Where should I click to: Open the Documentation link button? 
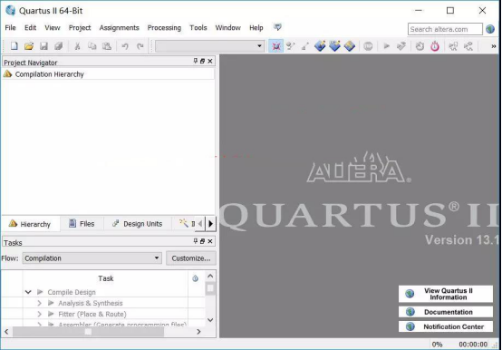tap(446, 312)
